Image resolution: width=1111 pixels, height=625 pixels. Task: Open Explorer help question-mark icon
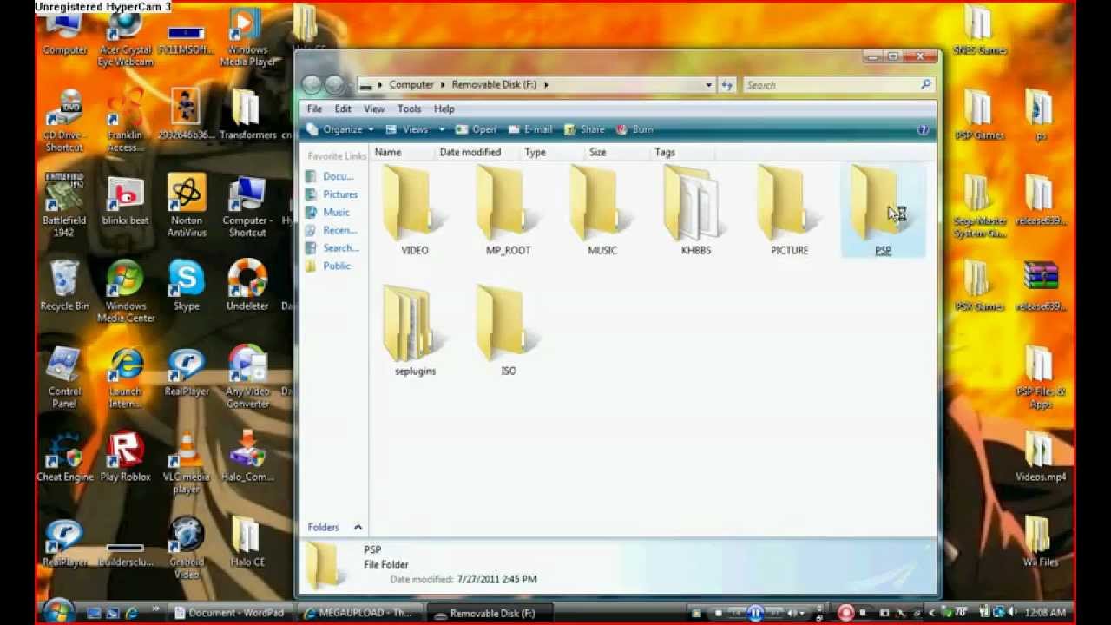[923, 129]
